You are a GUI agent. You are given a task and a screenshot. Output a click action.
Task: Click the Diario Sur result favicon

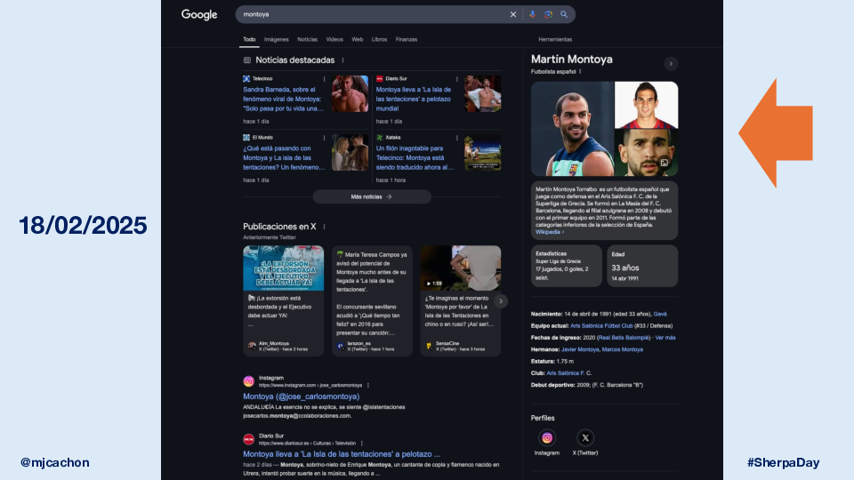point(249,439)
